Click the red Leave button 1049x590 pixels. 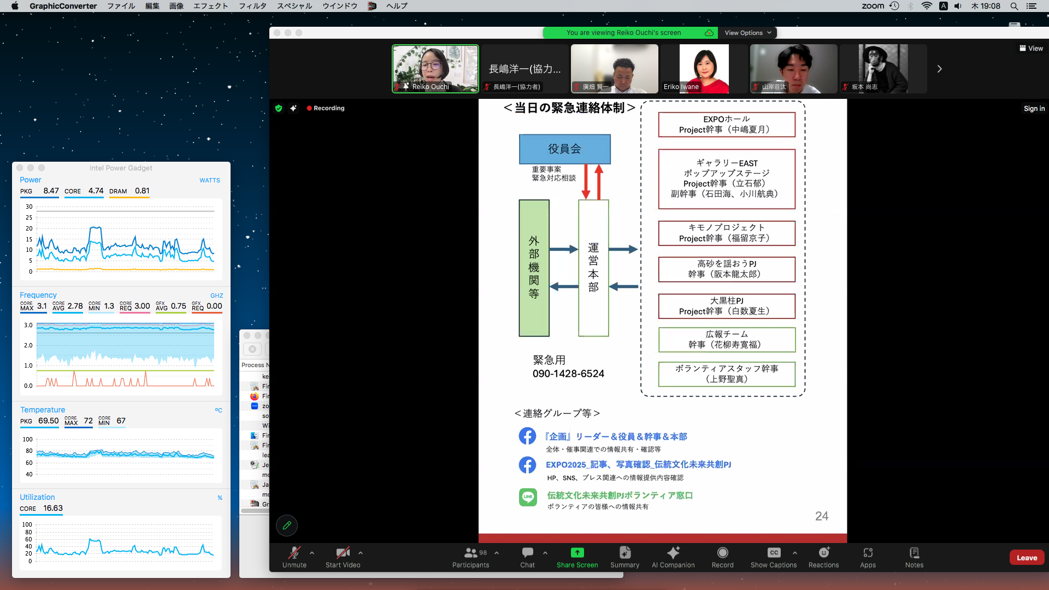(1027, 558)
